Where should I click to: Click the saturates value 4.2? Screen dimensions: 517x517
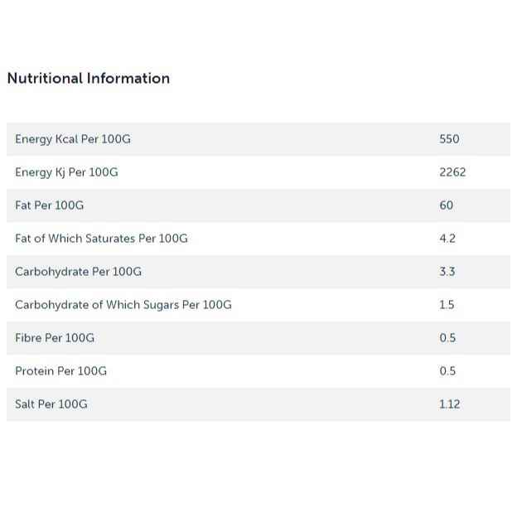point(447,239)
